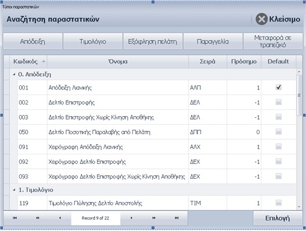306x231 pixels.
Task: Click the Όνομα column header
Action: (x=118, y=62)
